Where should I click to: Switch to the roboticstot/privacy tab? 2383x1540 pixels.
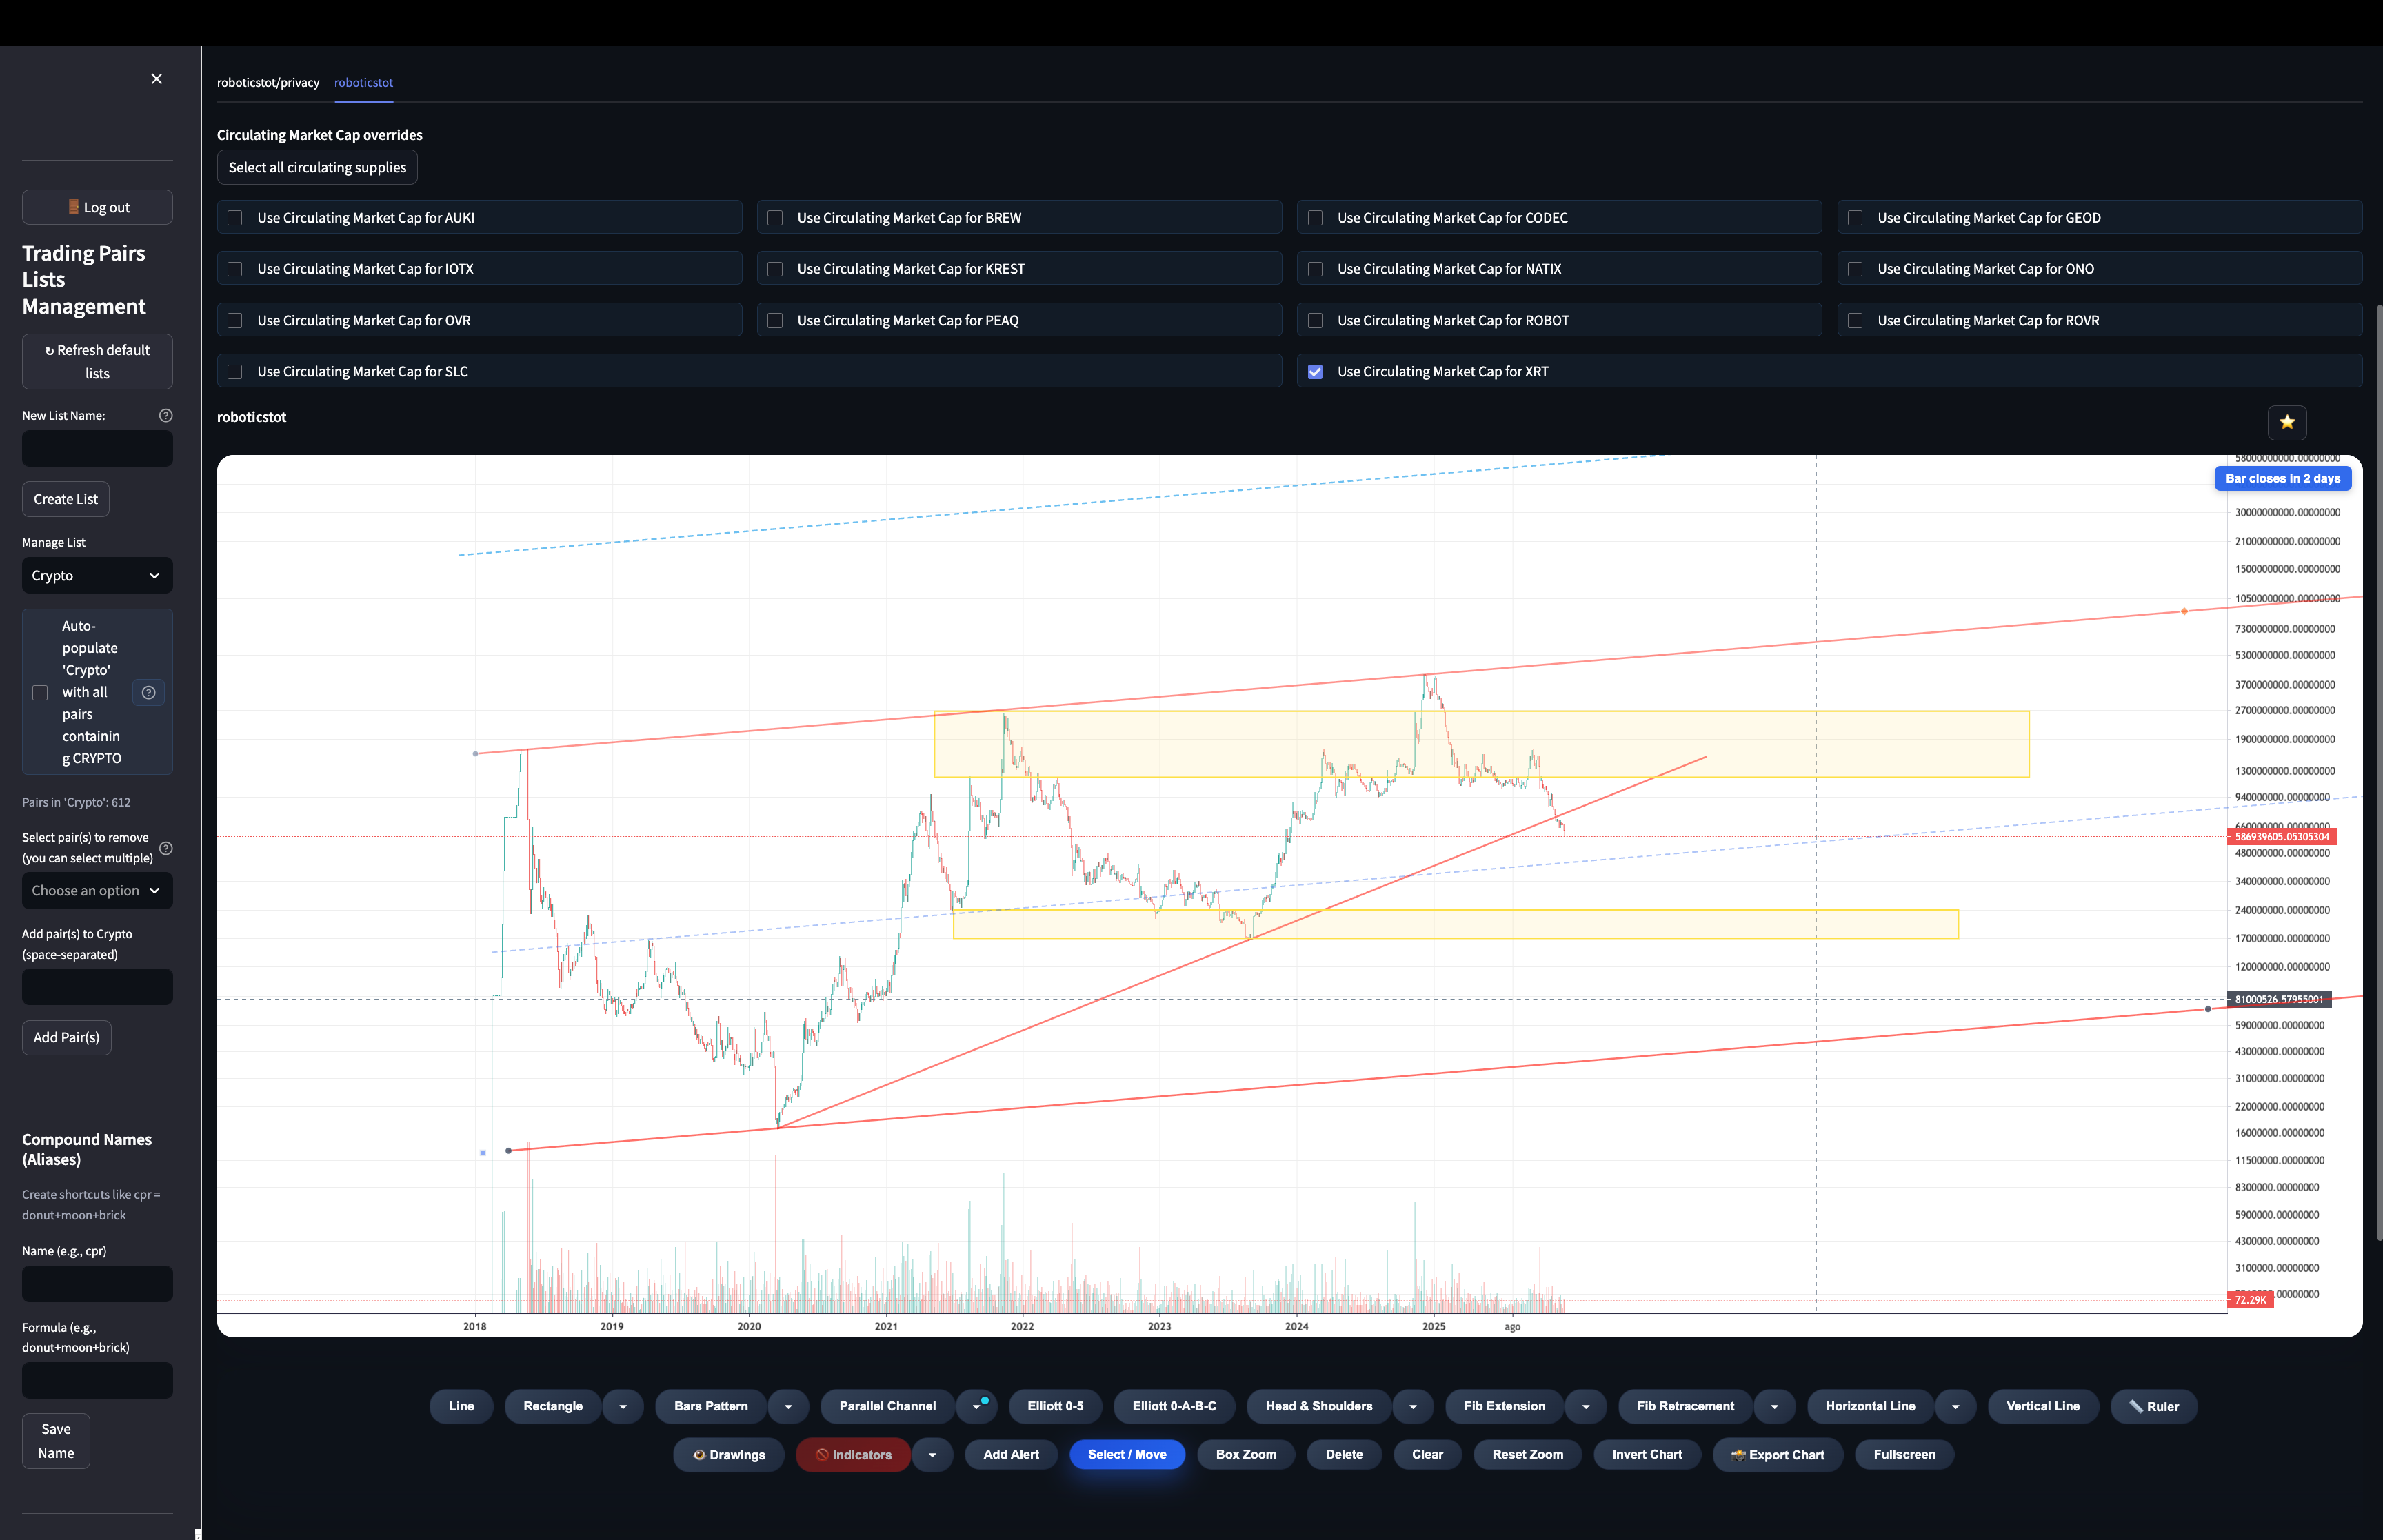coord(268,83)
